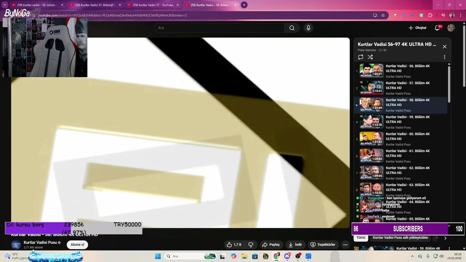The image size is (466, 262).
Task: Open the tab search dropdown arrow
Action: 5,5
